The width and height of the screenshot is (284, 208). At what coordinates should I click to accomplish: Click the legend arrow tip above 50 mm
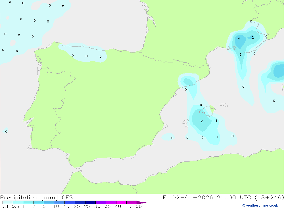(142, 202)
